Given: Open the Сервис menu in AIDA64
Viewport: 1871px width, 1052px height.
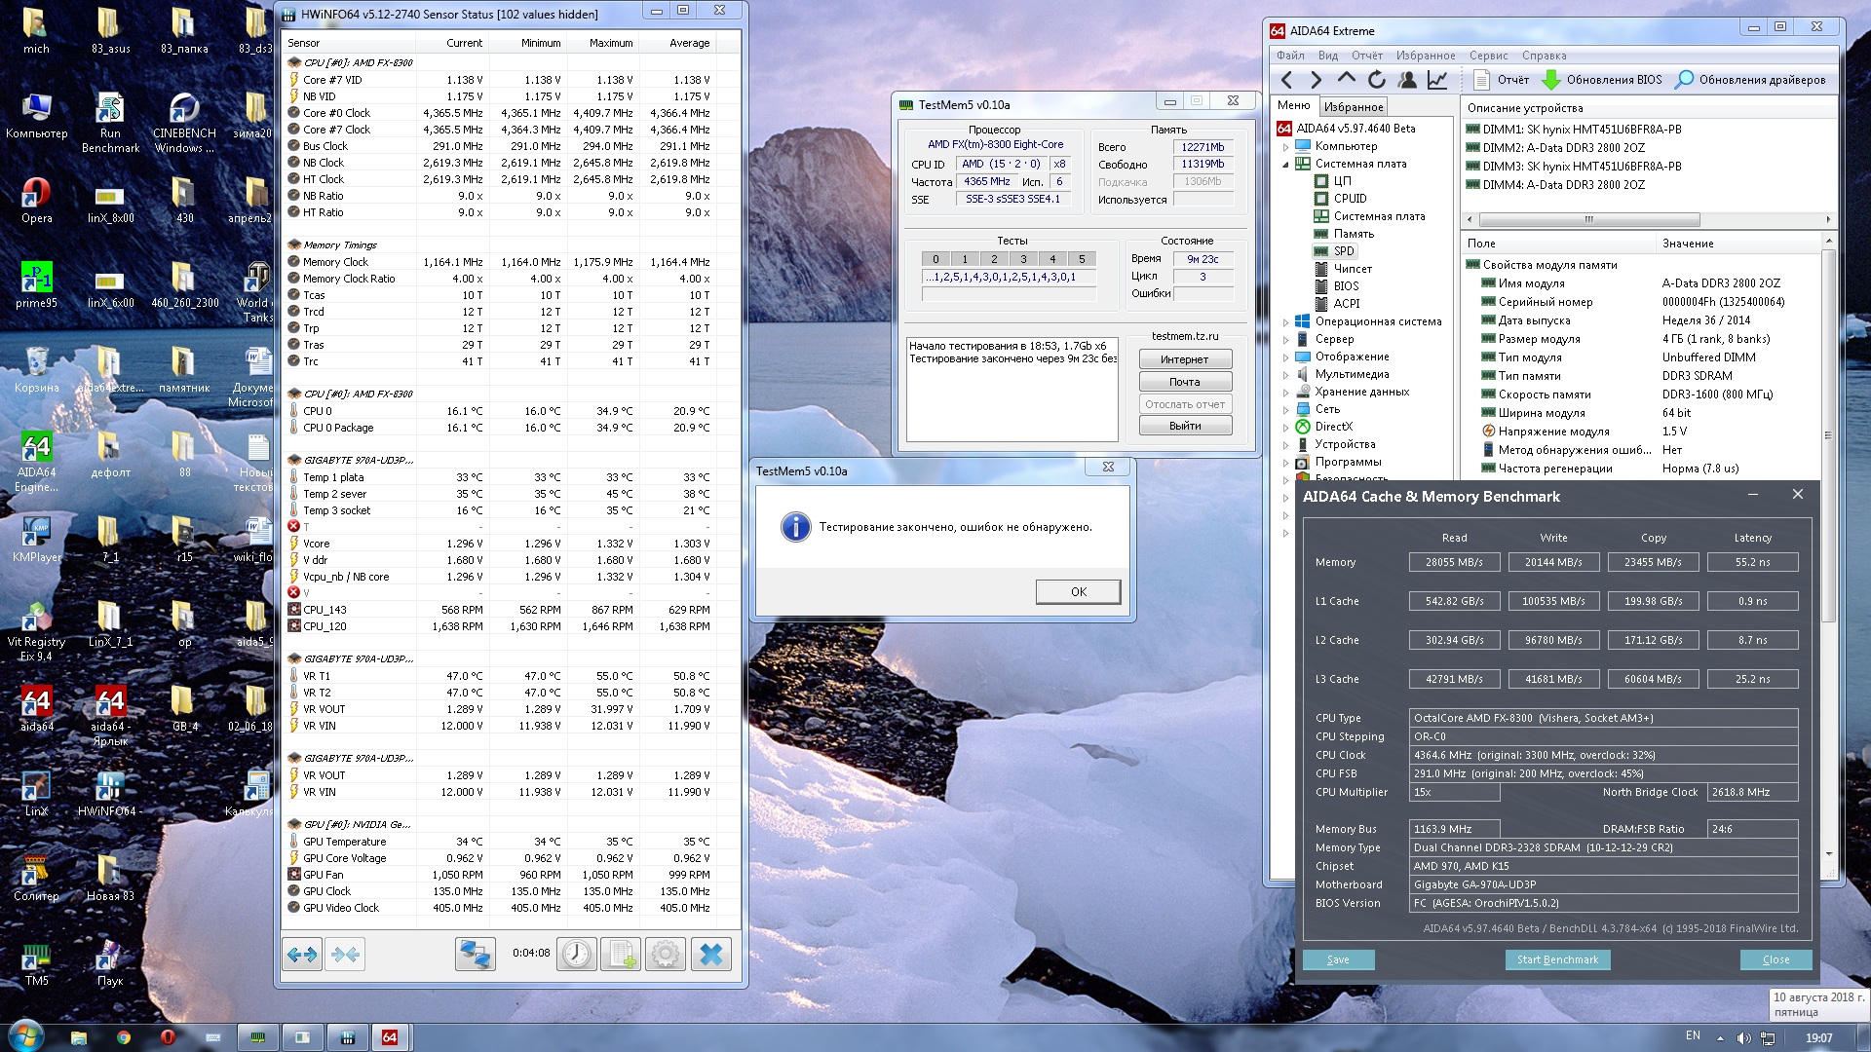Looking at the screenshot, I should [1488, 56].
